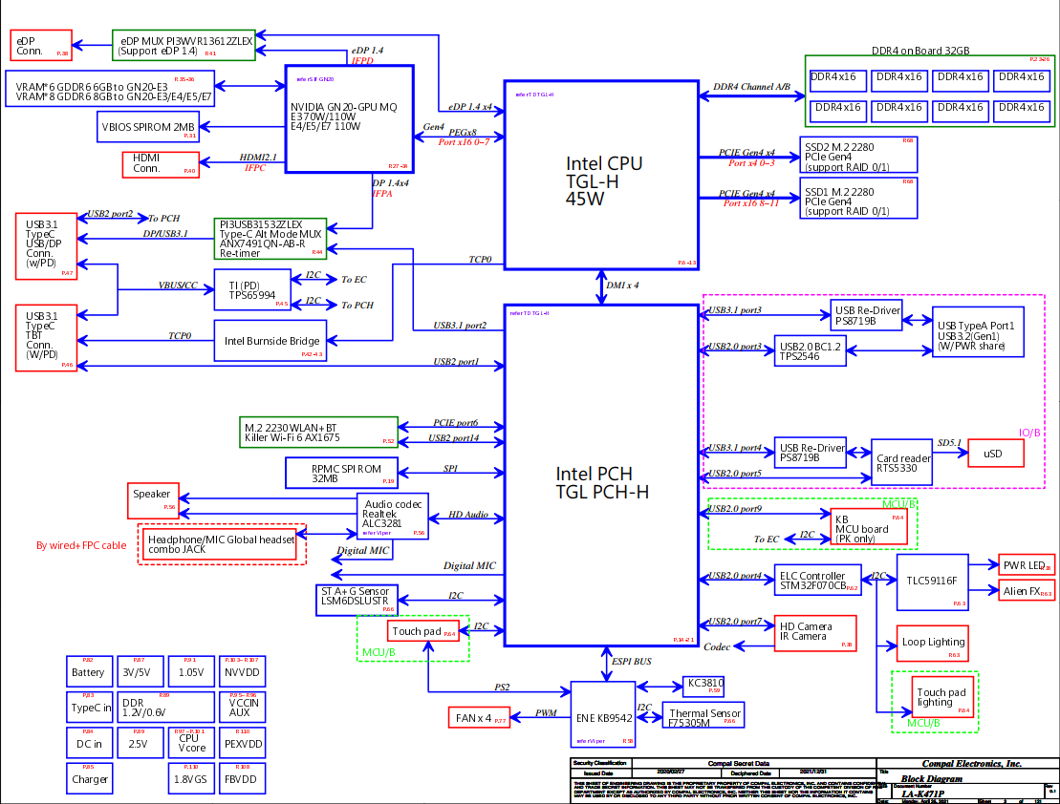Image resolution: width=1060 pixels, height=804 pixels.
Task: Select the "Type-C Alt Mode MUX" block
Action: tap(270, 239)
